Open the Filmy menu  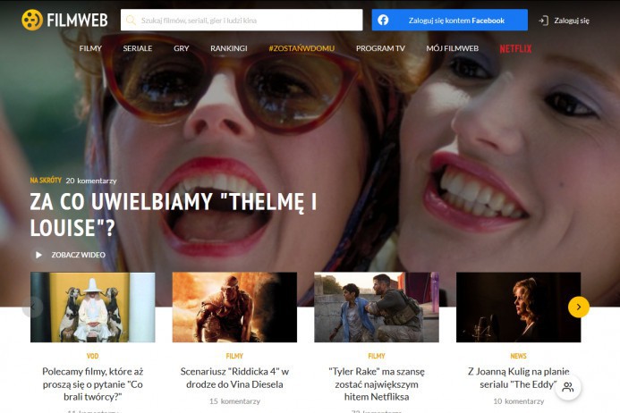[x=90, y=48]
